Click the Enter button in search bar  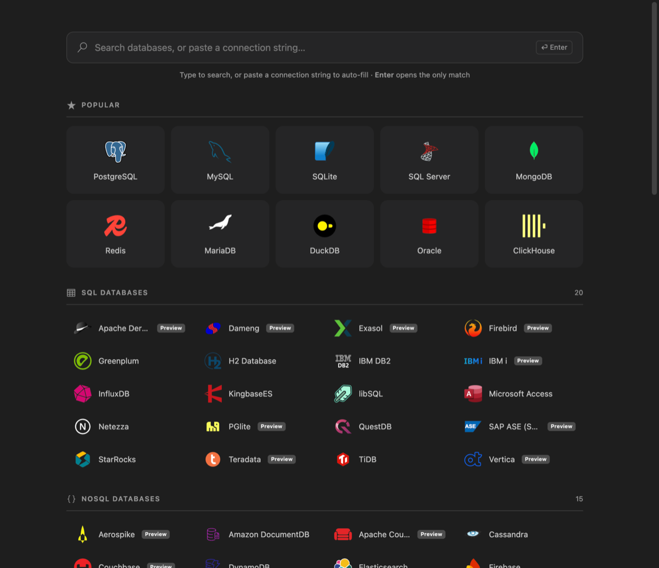tap(554, 47)
